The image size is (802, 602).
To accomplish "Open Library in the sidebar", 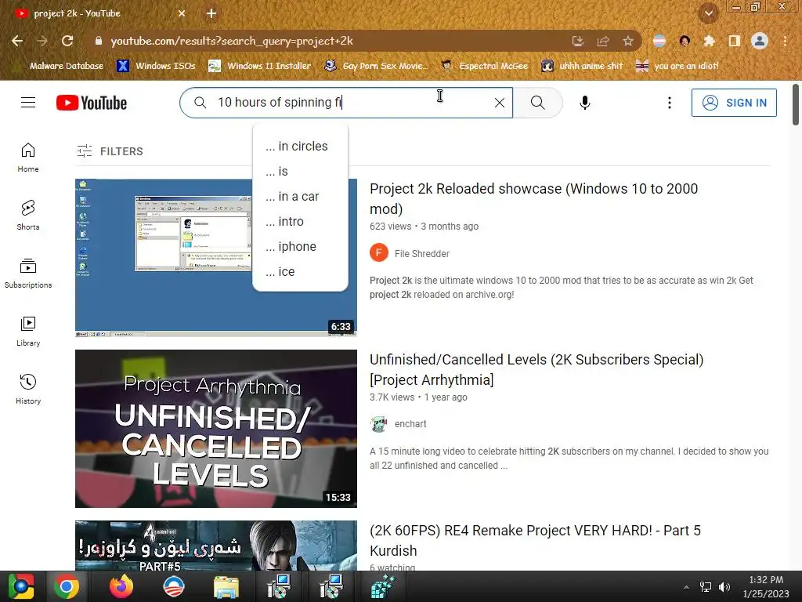I will click(x=28, y=332).
